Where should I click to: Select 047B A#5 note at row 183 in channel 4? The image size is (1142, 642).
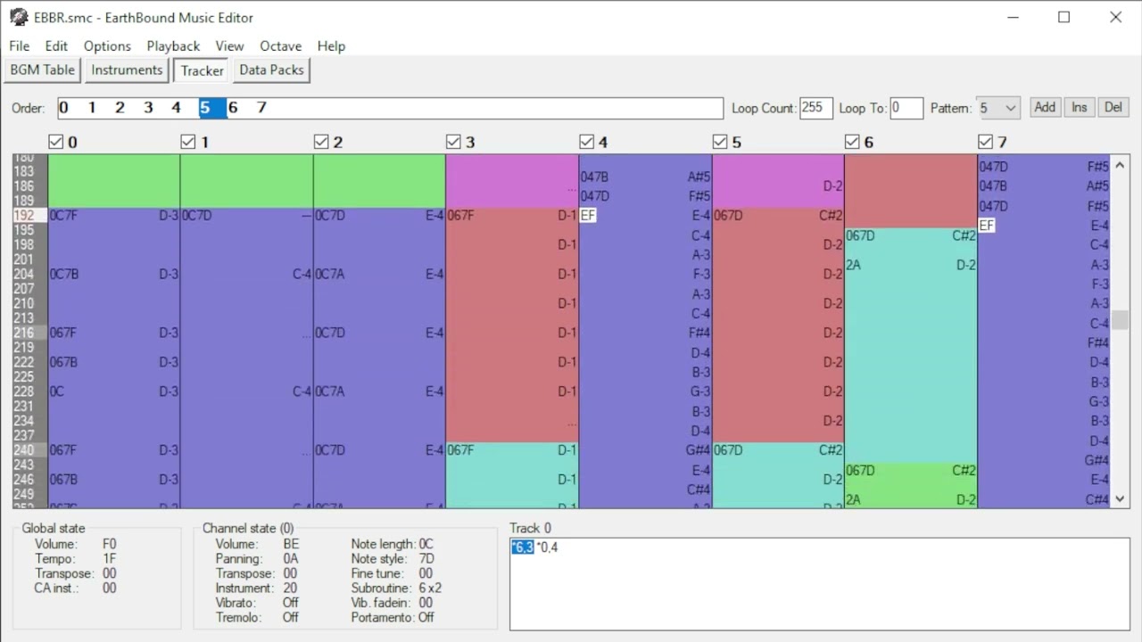point(645,177)
